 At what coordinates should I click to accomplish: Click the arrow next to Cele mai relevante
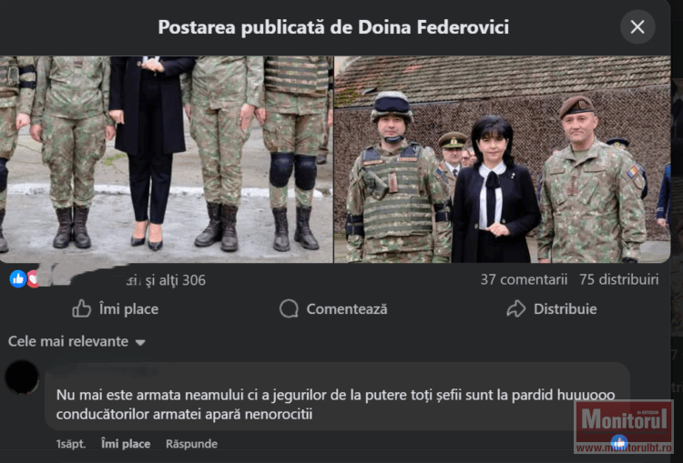pos(140,342)
